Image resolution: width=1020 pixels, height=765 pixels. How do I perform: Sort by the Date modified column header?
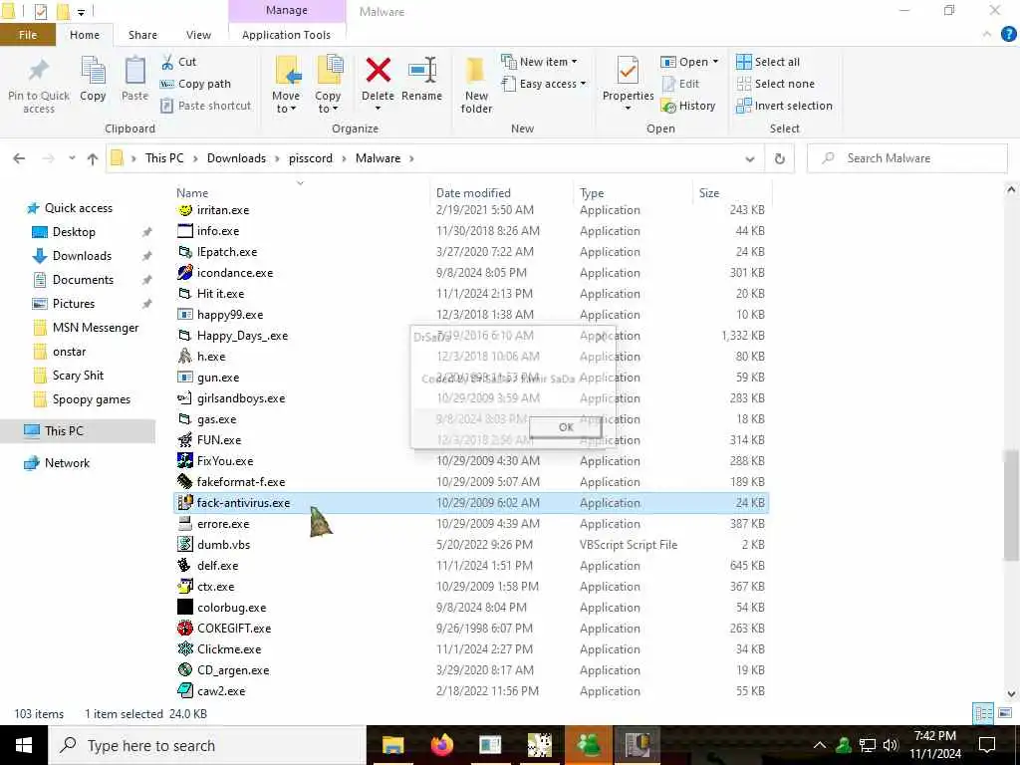point(473,192)
